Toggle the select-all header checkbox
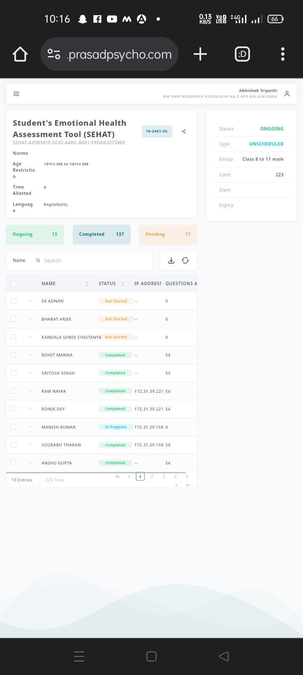This screenshot has width=303, height=675. click(13, 283)
